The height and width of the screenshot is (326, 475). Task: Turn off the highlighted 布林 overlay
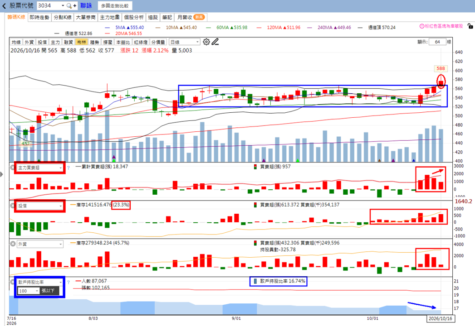coord(82,42)
